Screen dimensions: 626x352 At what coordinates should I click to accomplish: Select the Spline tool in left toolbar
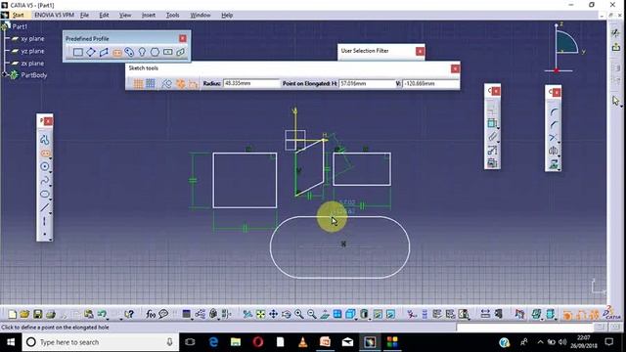(x=44, y=180)
